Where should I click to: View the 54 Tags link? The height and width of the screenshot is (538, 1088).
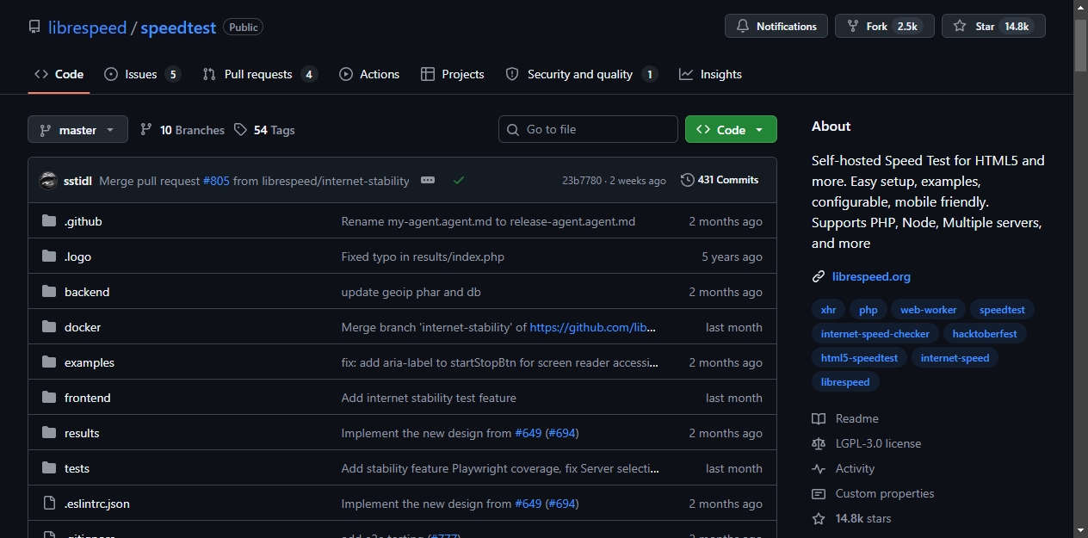[265, 130]
